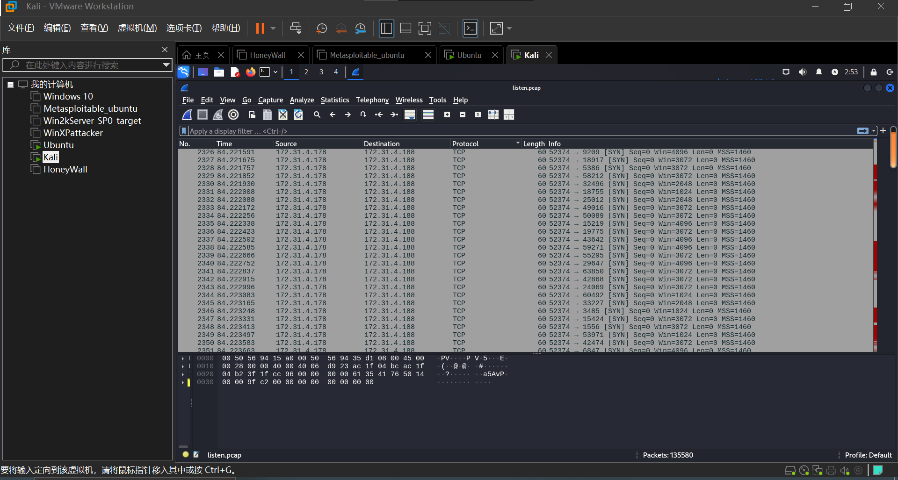This screenshot has height=480, width=898.
Task: Click the zoom in plus icon
Action: (447, 115)
